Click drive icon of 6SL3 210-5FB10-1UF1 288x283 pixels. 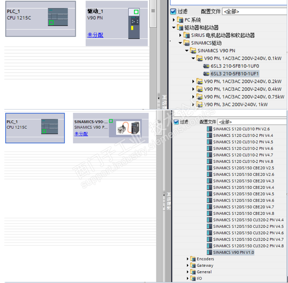click(x=206, y=73)
